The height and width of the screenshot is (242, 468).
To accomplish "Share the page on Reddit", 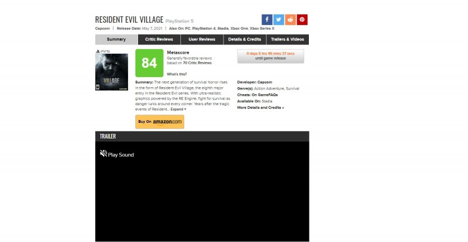I will coord(291,19).
